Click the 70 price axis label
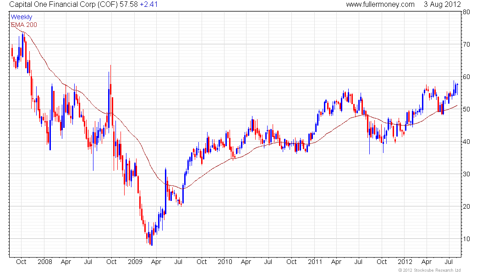Image resolution: width=504 pixels, height=274 pixels. coord(466,45)
